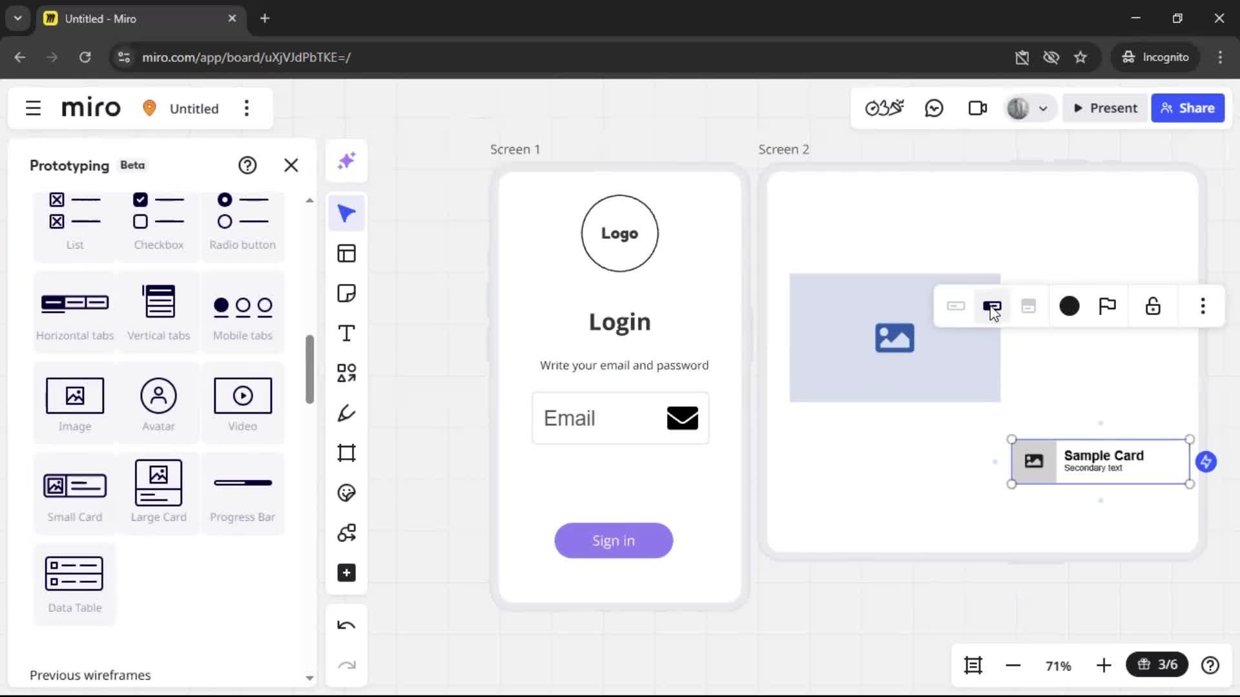Choose the third card style variant
This screenshot has height=697, width=1240.
point(1028,306)
